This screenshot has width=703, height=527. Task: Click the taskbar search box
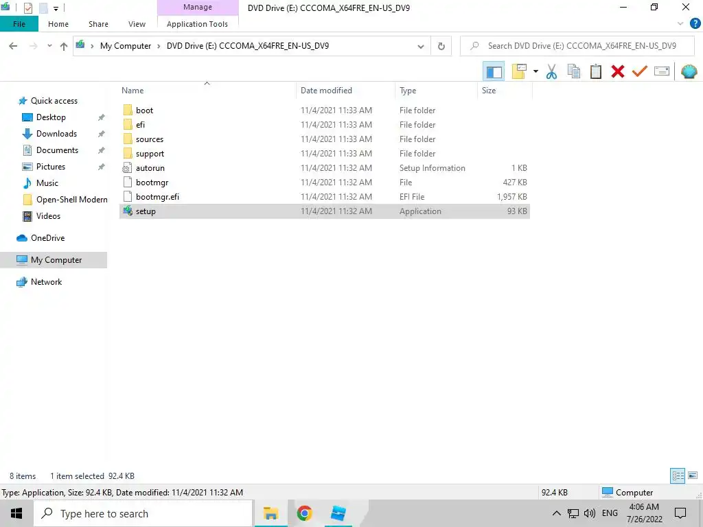pyautogui.click(x=143, y=513)
